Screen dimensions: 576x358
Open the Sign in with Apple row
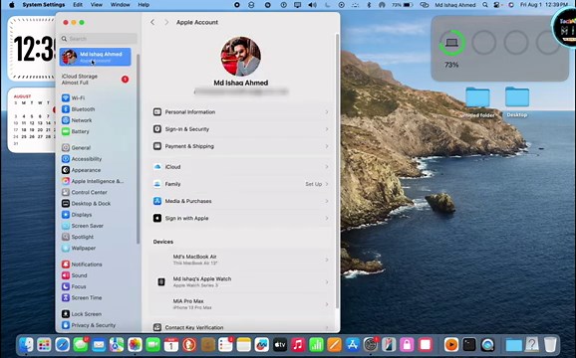pyautogui.click(x=240, y=218)
